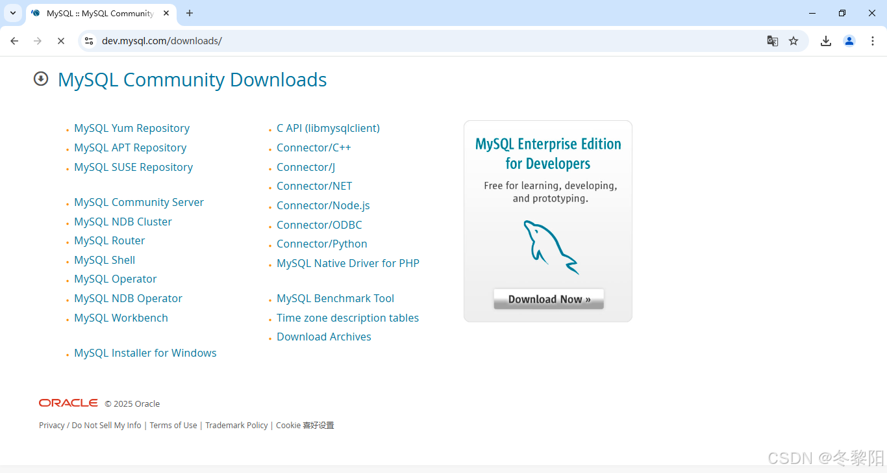Open MySQL Installer for Windows link
This screenshot has height=473, width=887.
145,353
